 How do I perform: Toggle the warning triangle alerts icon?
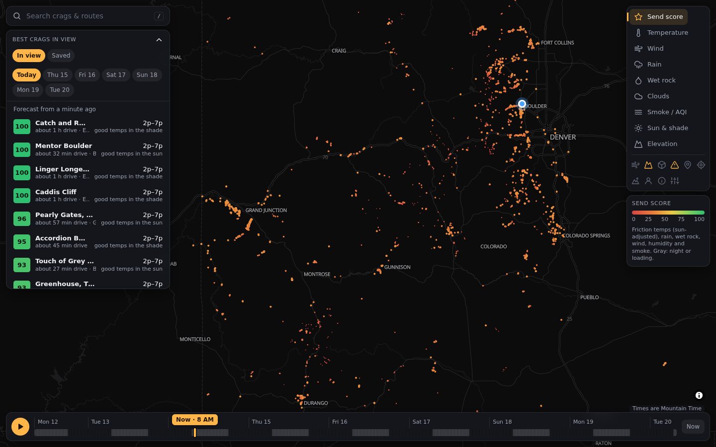coord(675,165)
